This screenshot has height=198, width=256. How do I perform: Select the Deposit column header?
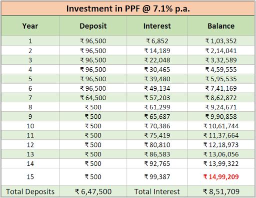click(93, 26)
